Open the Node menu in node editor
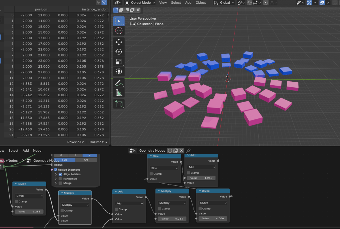The width and height of the screenshot is (340, 229). tap(37, 150)
